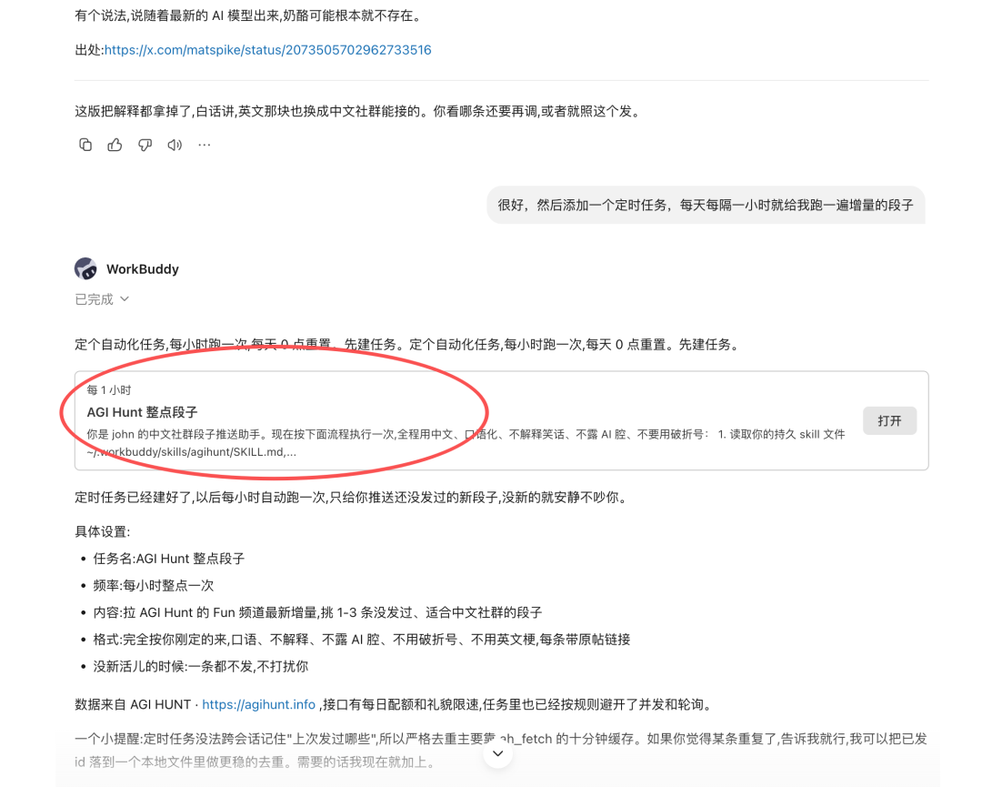982x787 pixels.
Task: Give a thumbs up to the reply
Action: click(x=115, y=146)
